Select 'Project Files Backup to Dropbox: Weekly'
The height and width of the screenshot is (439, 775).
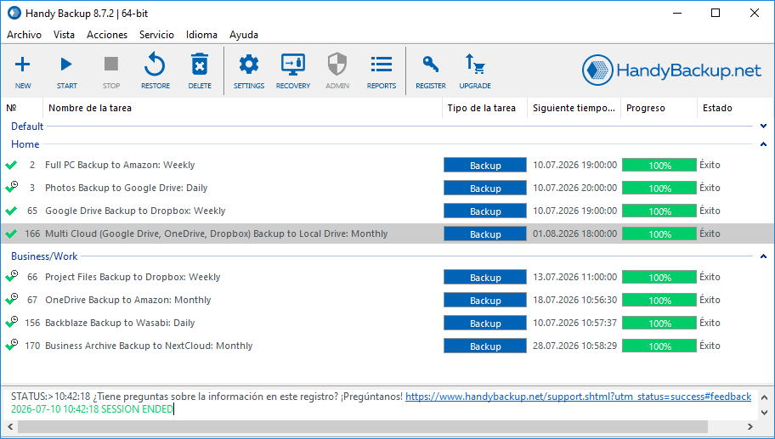(x=133, y=277)
